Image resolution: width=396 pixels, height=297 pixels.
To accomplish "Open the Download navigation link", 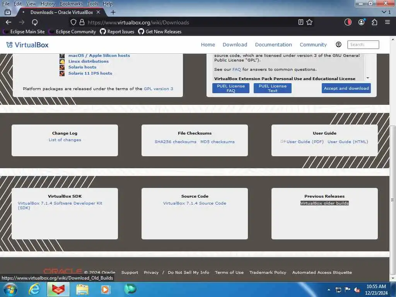I will pyautogui.click(x=235, y=45).
